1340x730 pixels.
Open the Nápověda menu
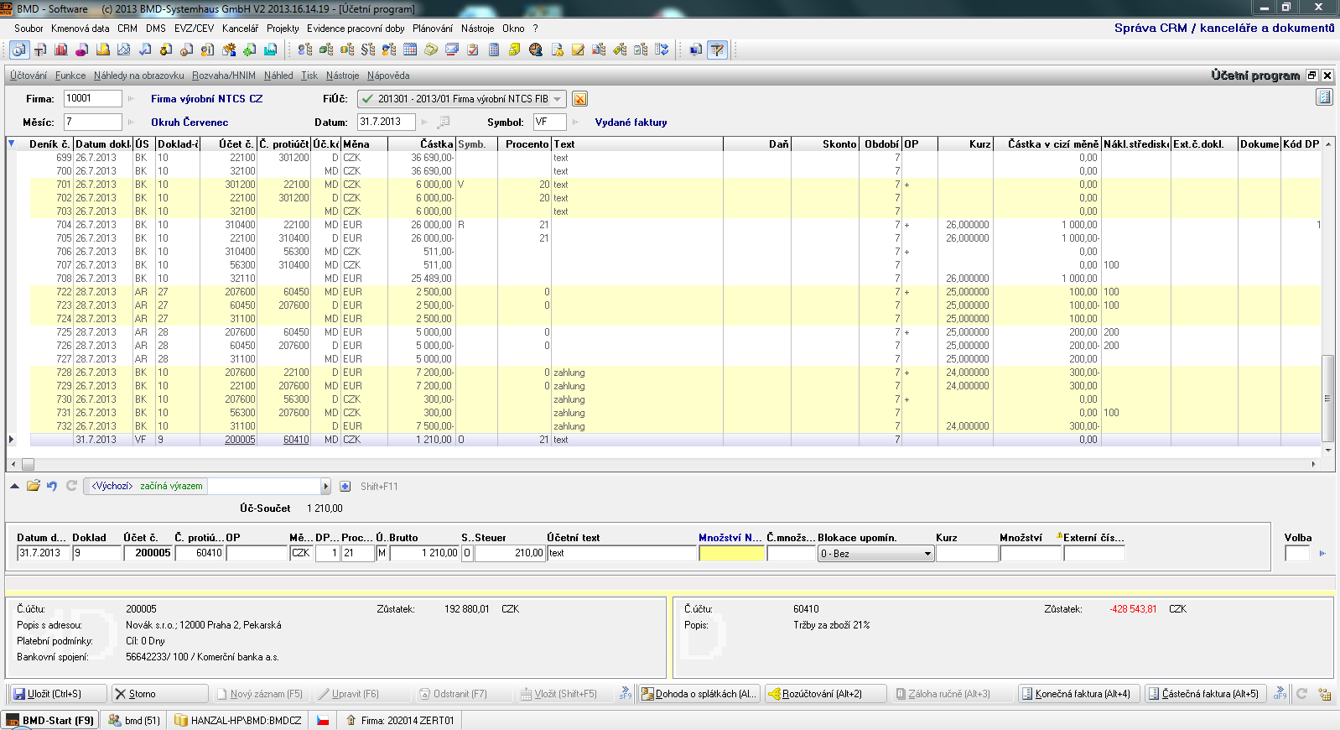(388, 76)
